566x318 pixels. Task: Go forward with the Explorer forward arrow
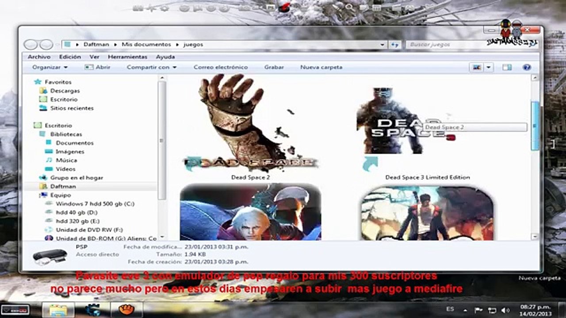[46, 45]
